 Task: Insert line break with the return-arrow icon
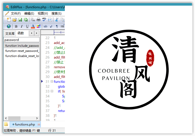tap(51, 26)
